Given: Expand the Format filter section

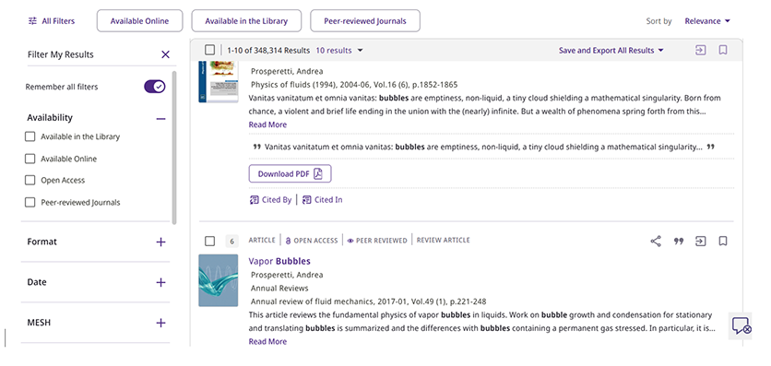Looking at the screenshot, I should pos(160,242).
